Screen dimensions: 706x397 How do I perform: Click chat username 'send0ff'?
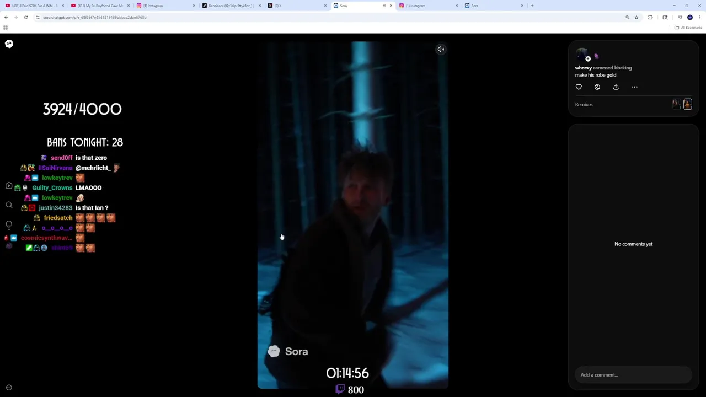[62, 158]
